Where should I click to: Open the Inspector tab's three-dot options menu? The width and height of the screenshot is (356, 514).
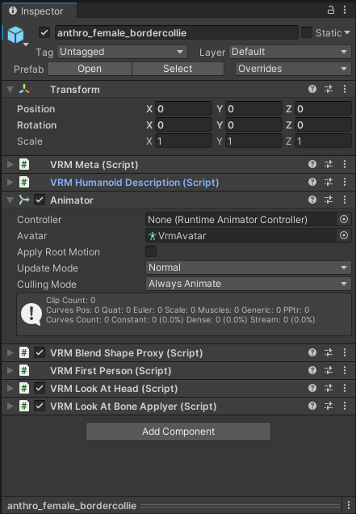click(x=345, y=11)
